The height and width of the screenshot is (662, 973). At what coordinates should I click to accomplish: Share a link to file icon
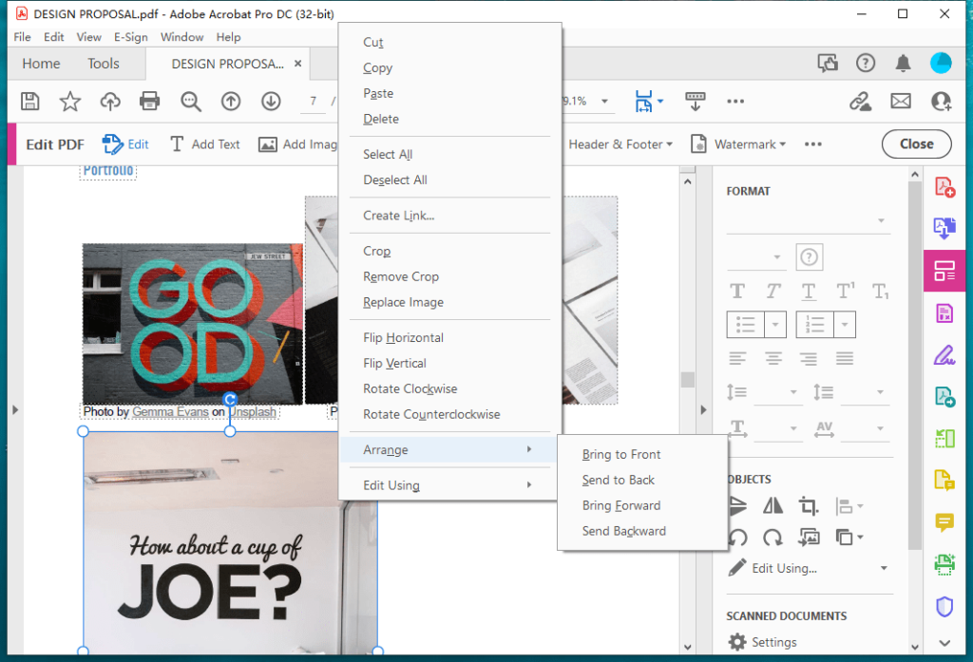click(860, 101)
